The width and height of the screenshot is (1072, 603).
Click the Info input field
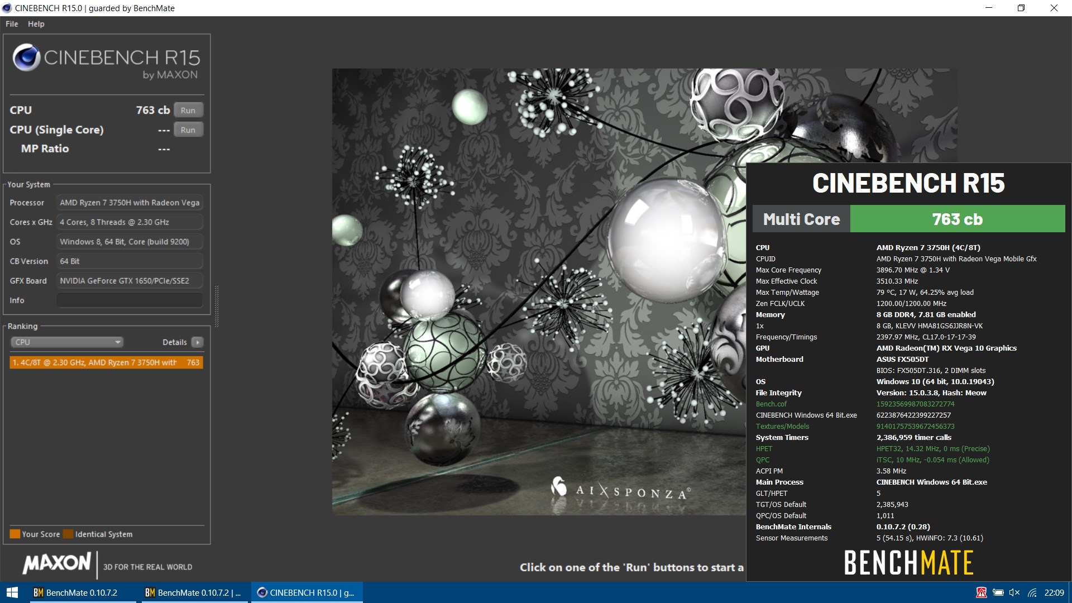pos(130,300)
